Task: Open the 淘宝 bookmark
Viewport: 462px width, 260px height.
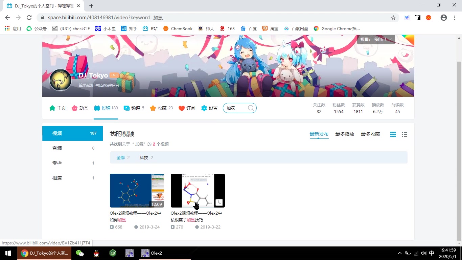Action: click(270, 29)
